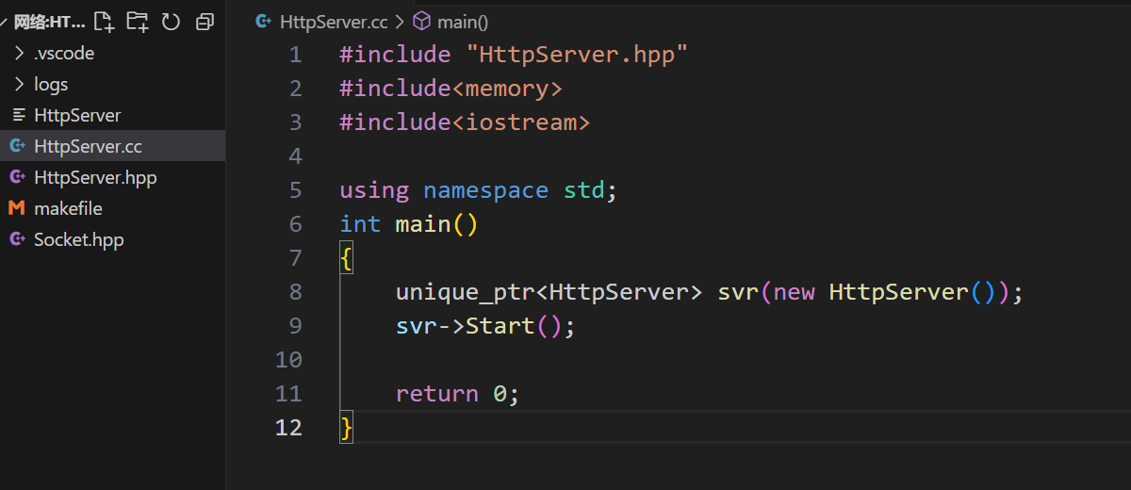Click the using keyword on line 5

(374, 190)
